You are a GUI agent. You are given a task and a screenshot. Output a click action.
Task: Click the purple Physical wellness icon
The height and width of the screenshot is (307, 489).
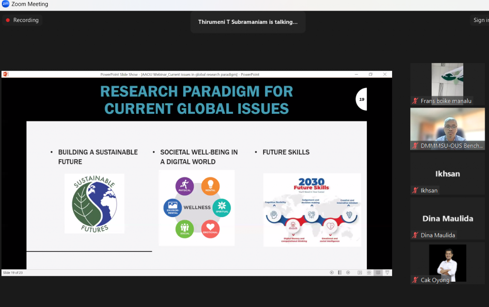click(185, 186)
